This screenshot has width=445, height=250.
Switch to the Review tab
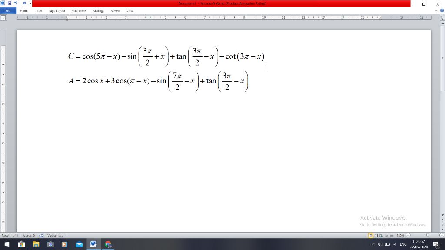[115, 10]
